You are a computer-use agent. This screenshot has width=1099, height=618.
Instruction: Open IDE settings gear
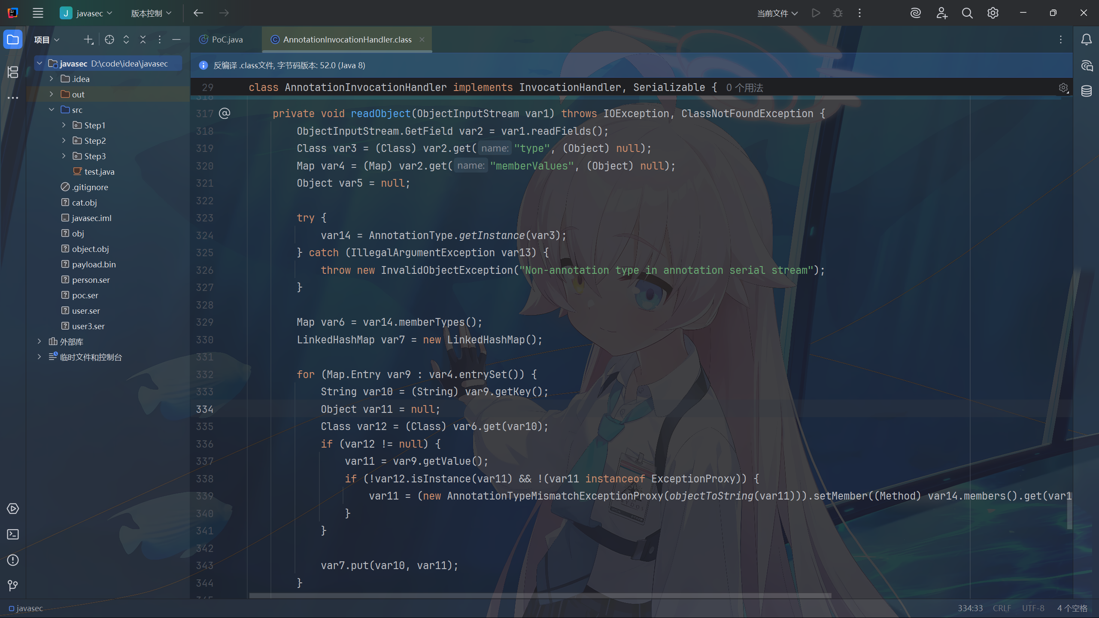pyautogui.click(x=993, y=13)
